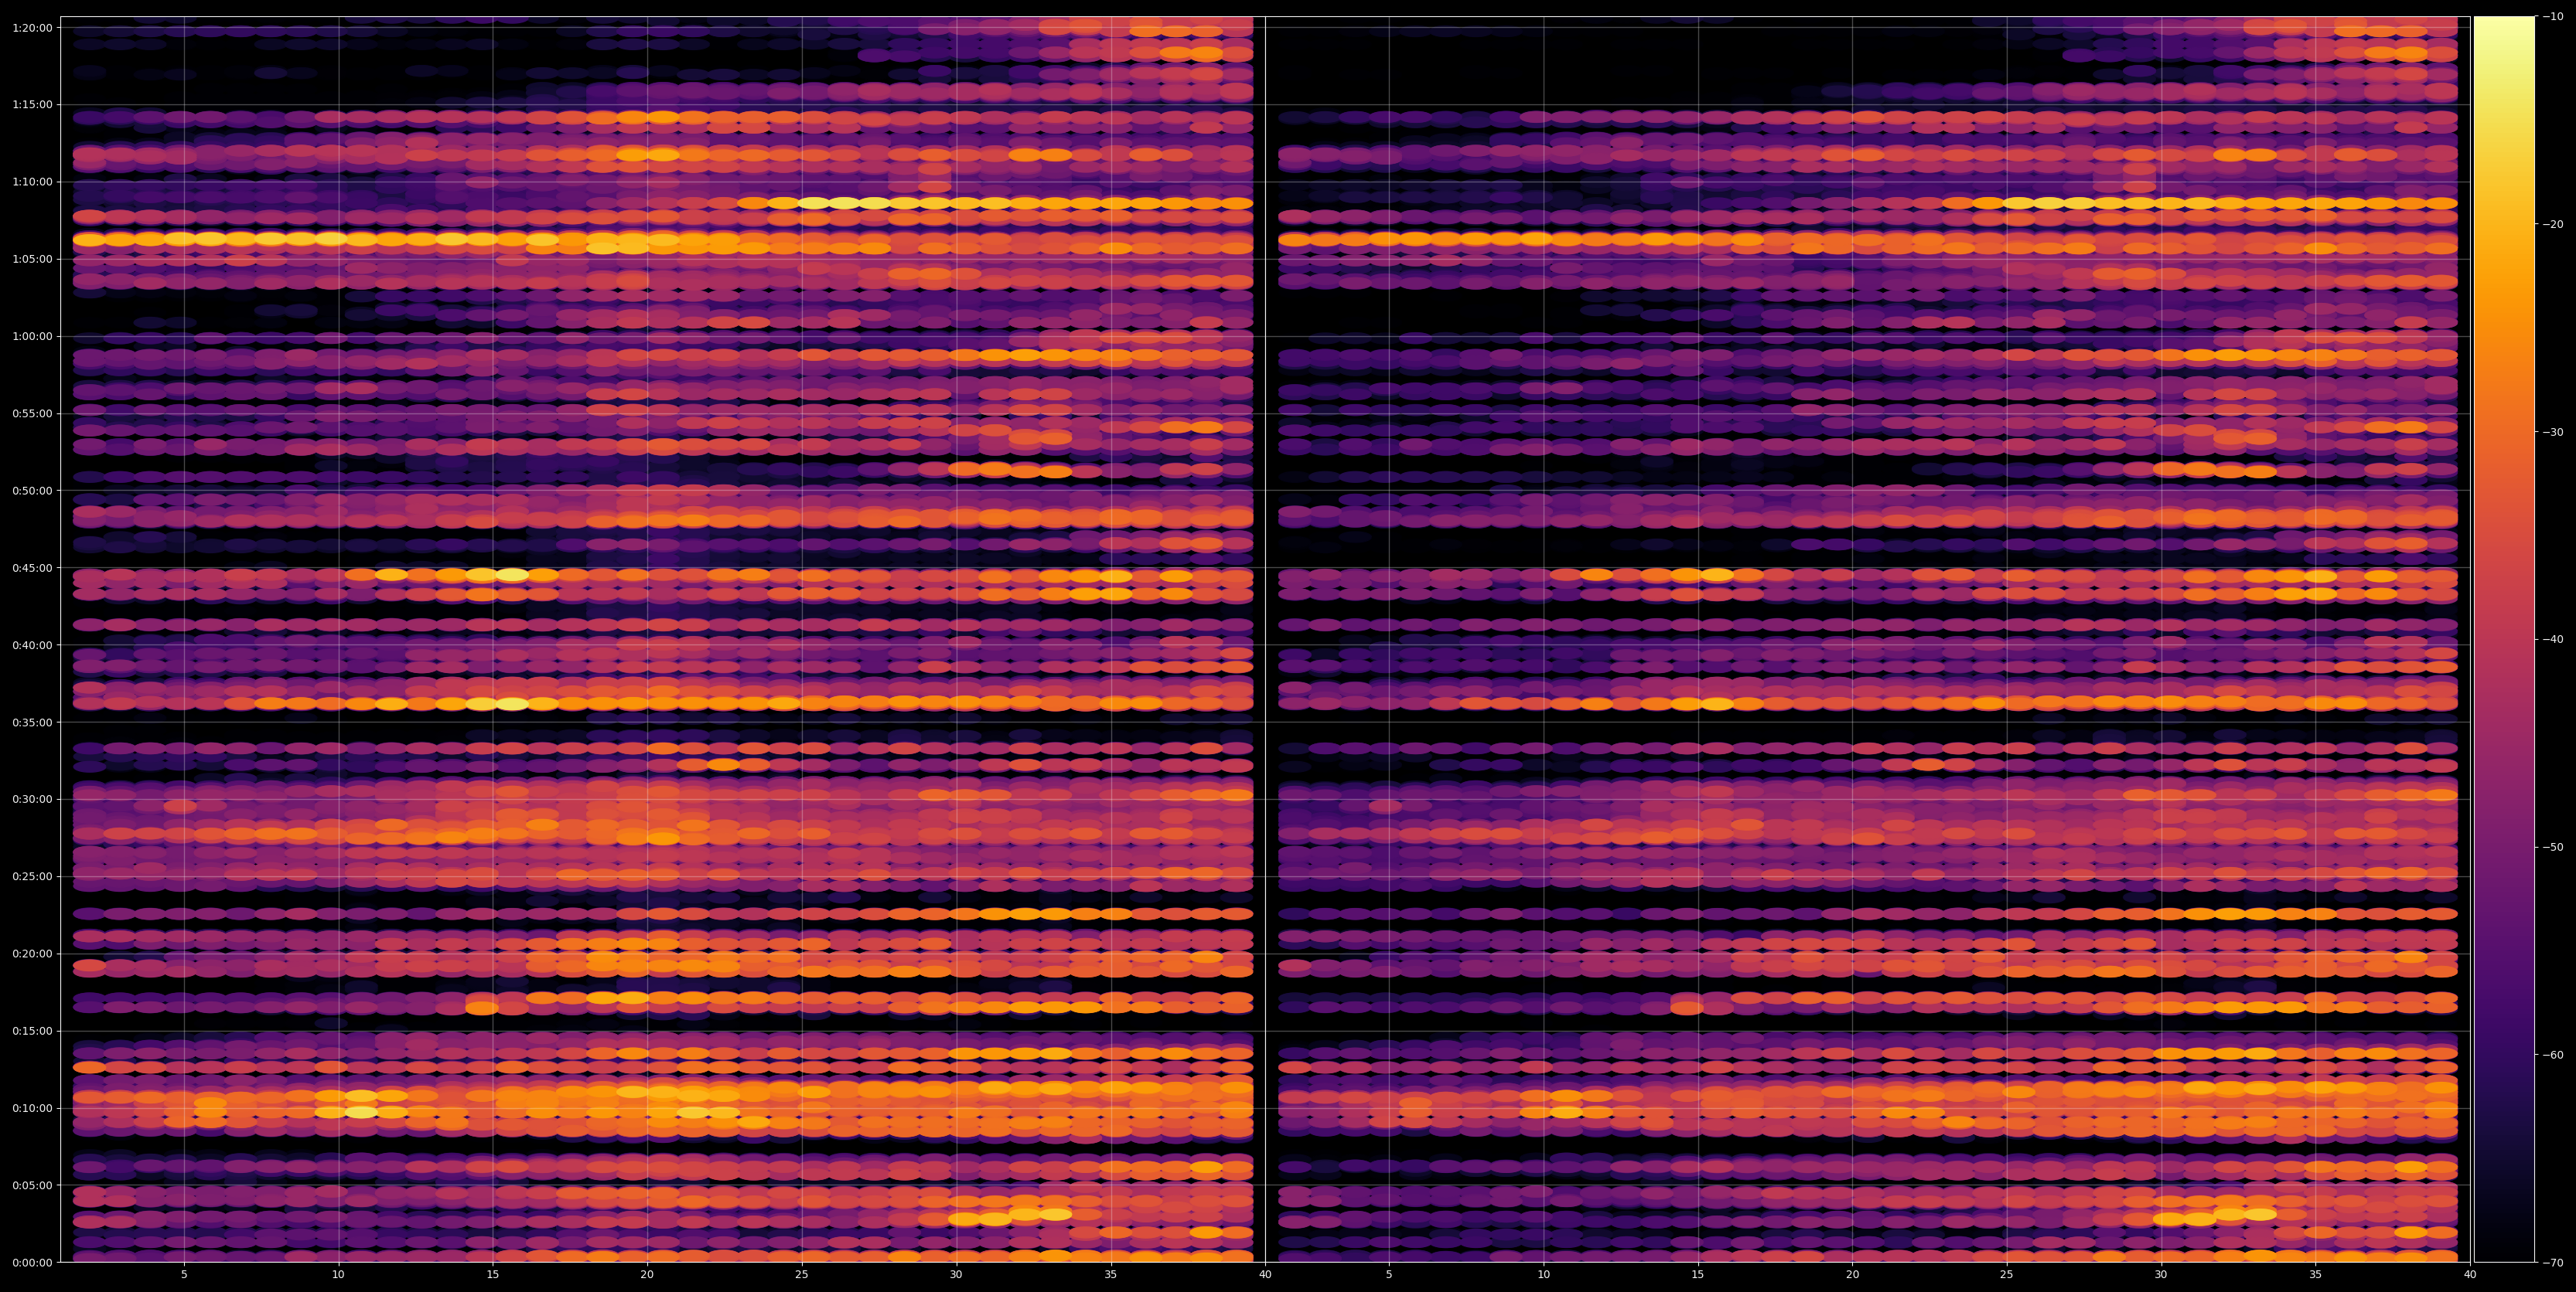Select the 0:25:00 y-axis tick
Viewport: 2576px width, 1292px height.
(32, 876)
